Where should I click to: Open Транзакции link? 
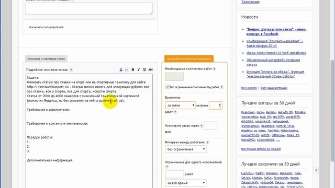250,2
